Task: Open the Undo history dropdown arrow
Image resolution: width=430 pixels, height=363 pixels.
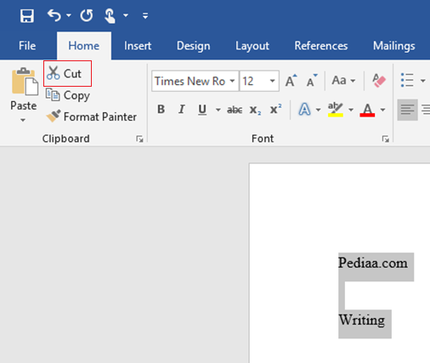Action: (x=69, y=15)
